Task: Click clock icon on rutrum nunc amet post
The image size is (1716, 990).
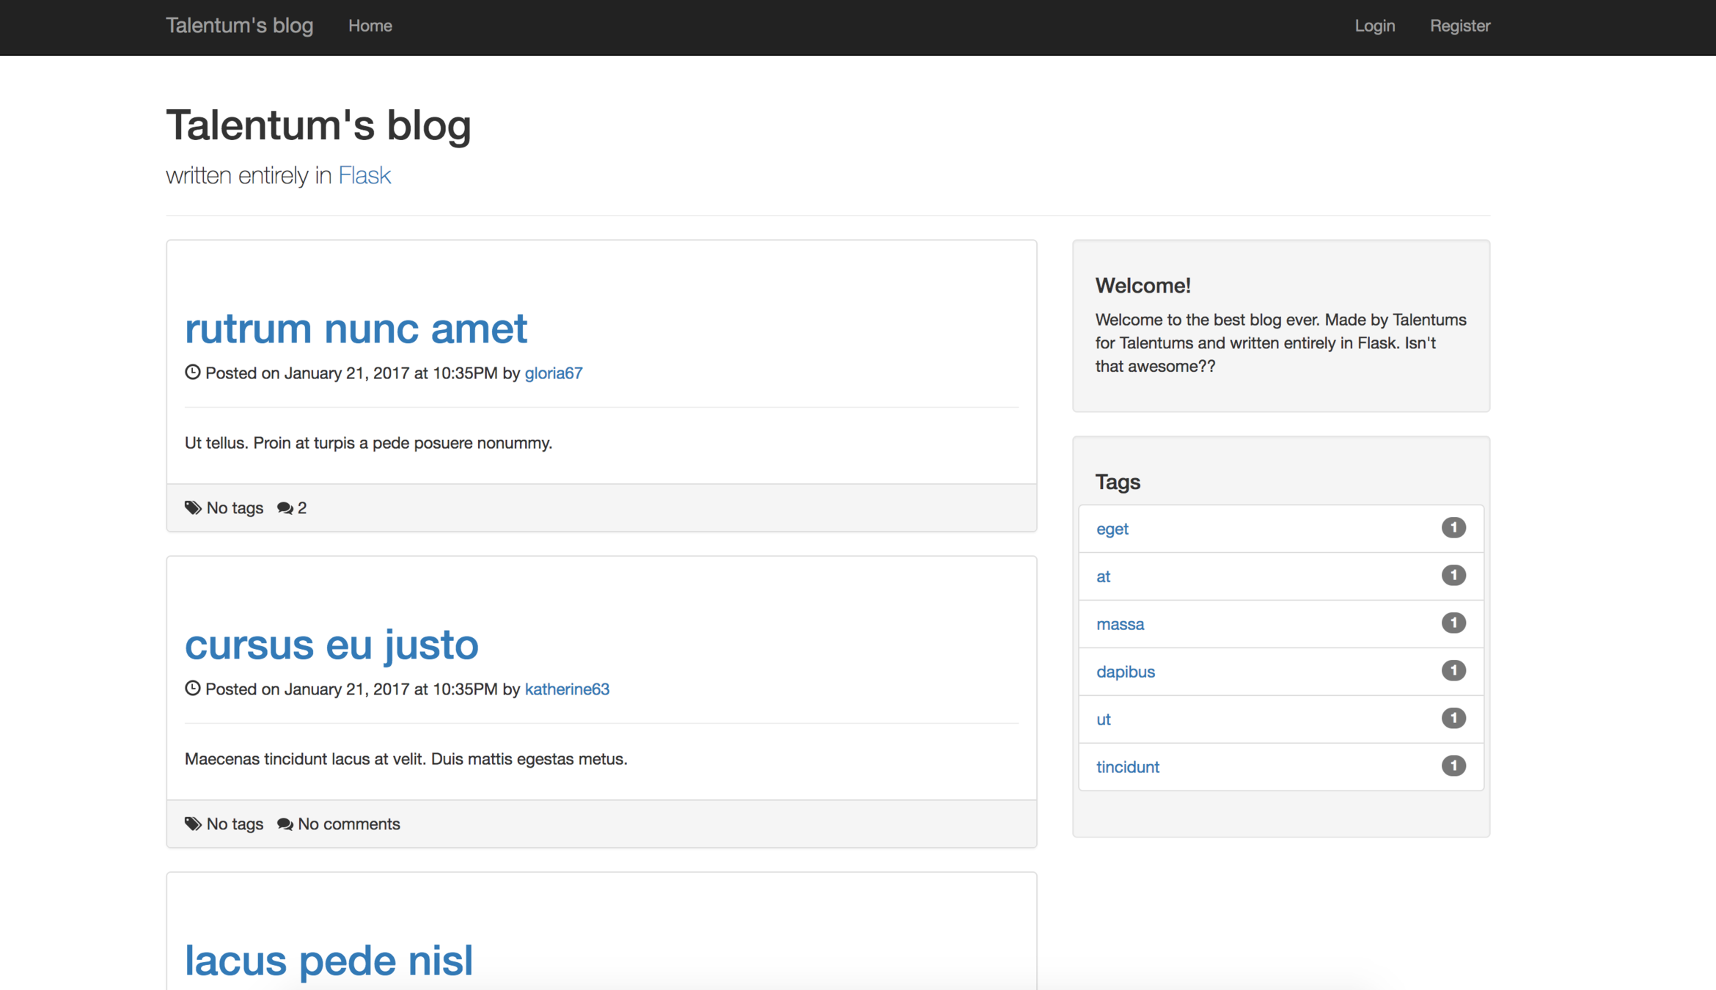Action: click(192, 372)
